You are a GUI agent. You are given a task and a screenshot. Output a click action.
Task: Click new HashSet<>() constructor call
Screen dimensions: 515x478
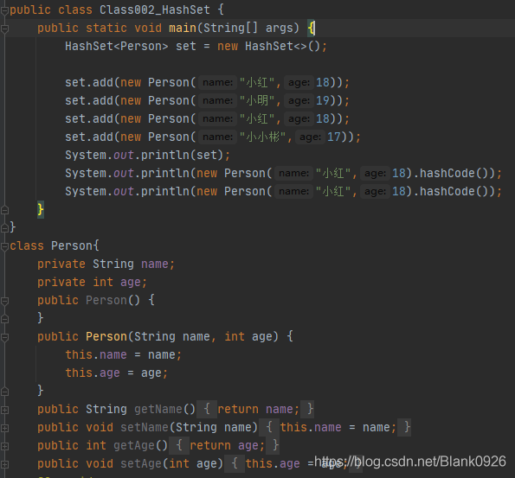tap(268, 47)
